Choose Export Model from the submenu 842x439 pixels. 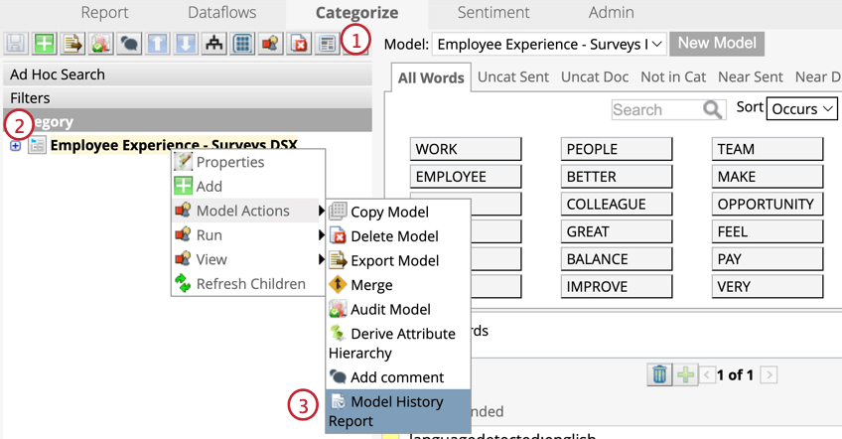click(x=394, y=260)
